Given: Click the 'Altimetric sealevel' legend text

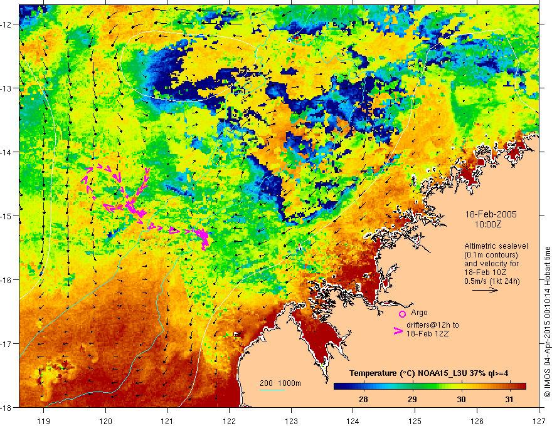Looking at the screenshot, I should (x=496, y=246).
